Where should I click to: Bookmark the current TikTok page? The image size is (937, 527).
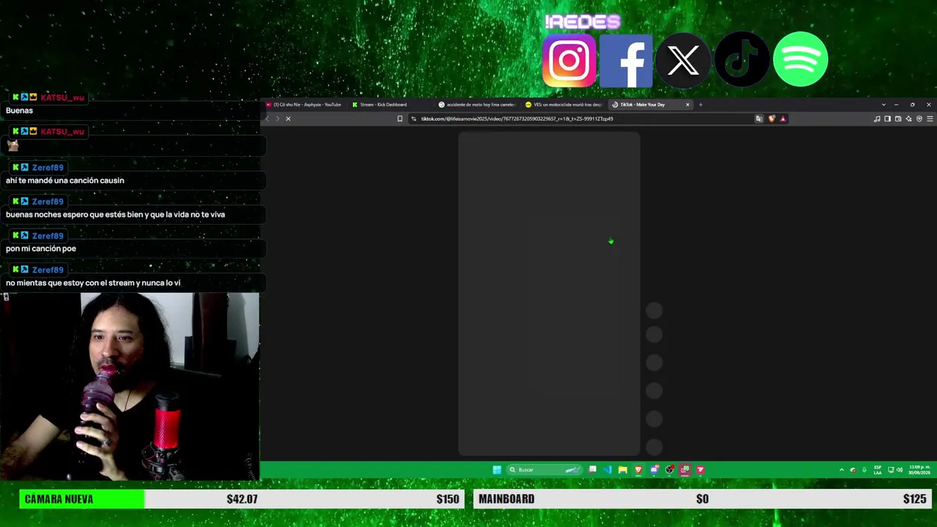click(x=400, y=119)
